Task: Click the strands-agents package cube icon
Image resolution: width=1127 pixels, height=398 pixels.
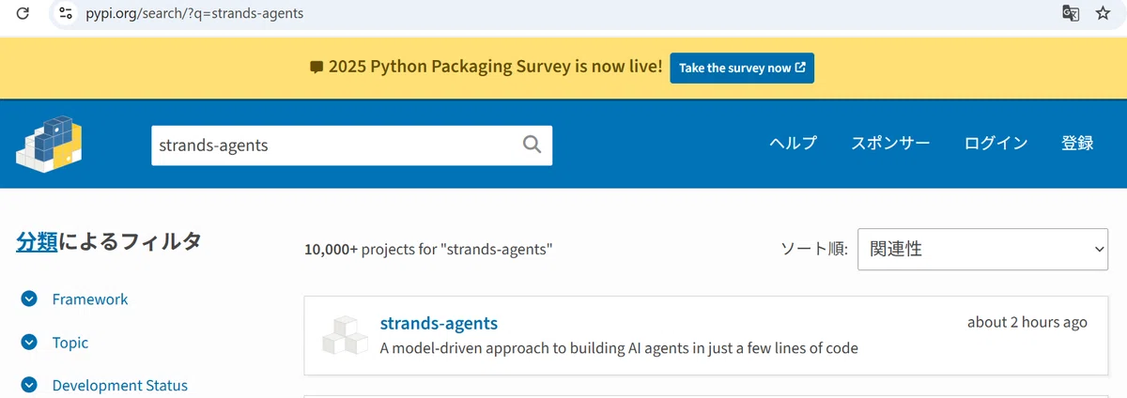Action: (x=345, y=334)
